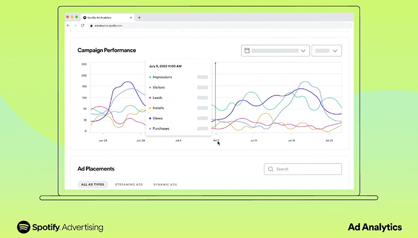
Task: Click the 100 y-axis label
Action: pyautogui.click(x=84, y=98)
